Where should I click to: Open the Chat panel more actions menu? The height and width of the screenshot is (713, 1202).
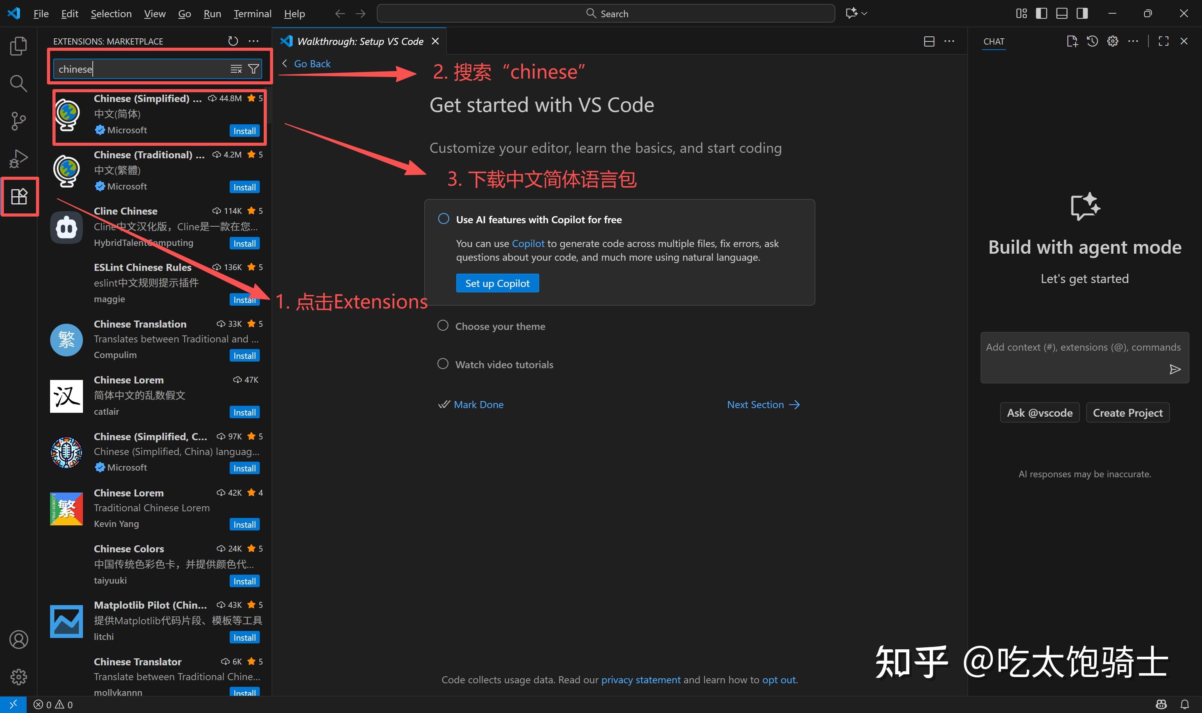[x=1133, y=41]
